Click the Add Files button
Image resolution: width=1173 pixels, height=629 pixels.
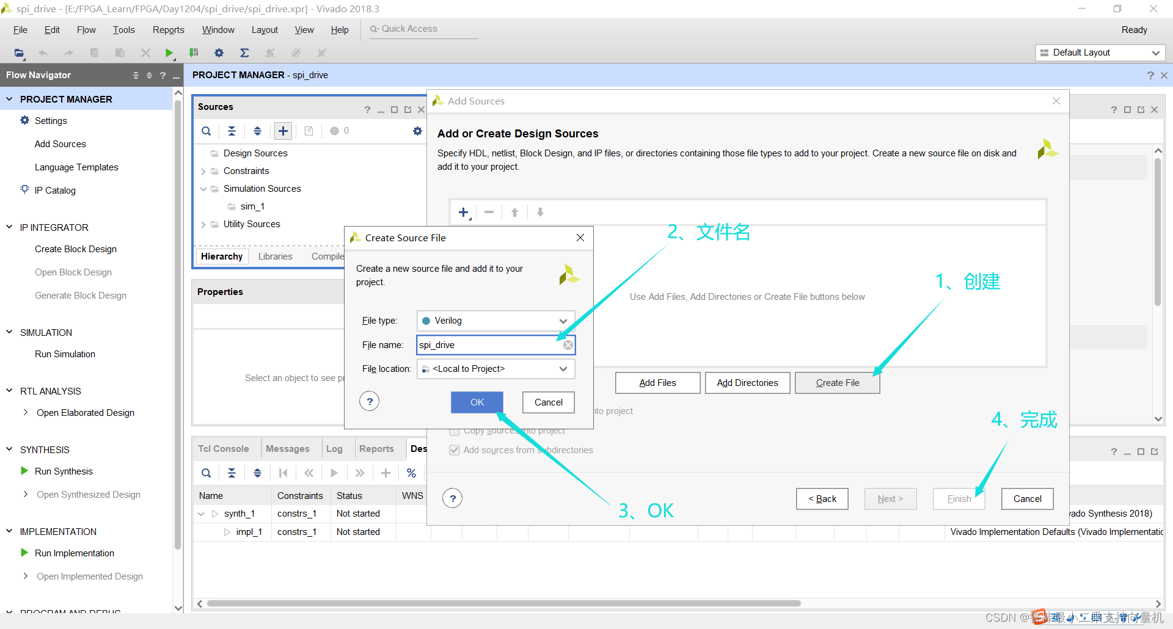[657, 383]
